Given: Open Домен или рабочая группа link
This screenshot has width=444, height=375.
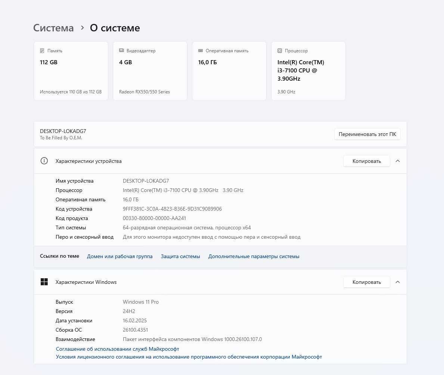Looking at the screenshot, I should [x=119, y=256].
